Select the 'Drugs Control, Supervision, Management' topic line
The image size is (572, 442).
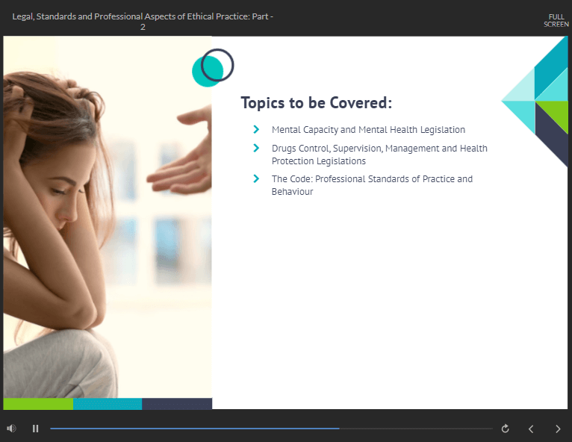[x=379, y=155]
